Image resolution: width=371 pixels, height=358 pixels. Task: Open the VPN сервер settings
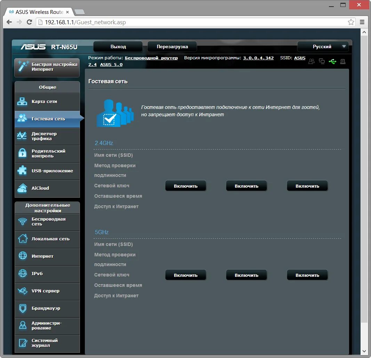coord(47,291)
